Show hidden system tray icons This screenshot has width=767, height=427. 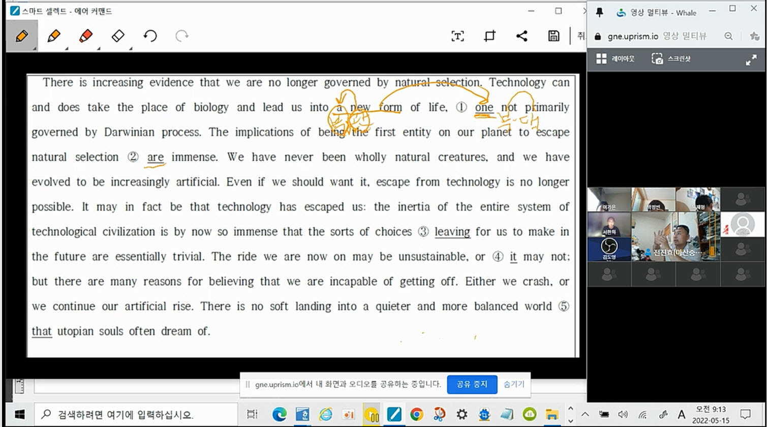click(585, 414)
